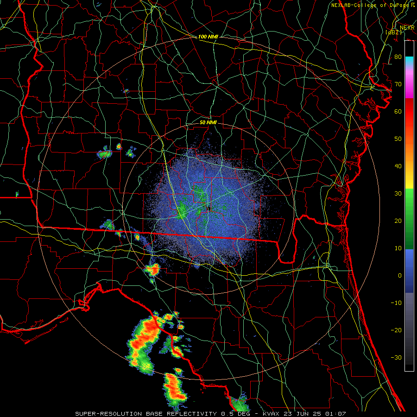The width and height of the screenshot is (417, 417).
Task: Click the "70" value on the color scale
Action: click(x=398, y=84)
